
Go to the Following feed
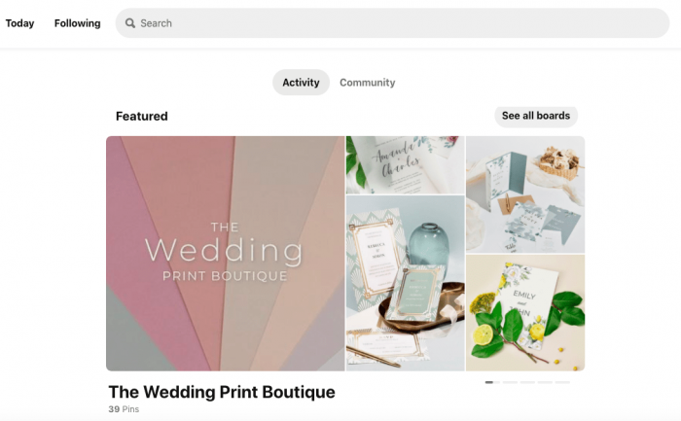77,23
